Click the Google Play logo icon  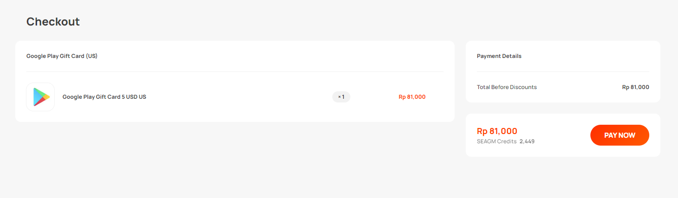point(40,97)
